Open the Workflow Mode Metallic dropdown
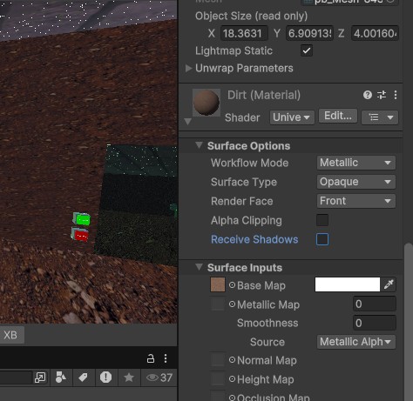413x401 pixels. click(356, 163)
